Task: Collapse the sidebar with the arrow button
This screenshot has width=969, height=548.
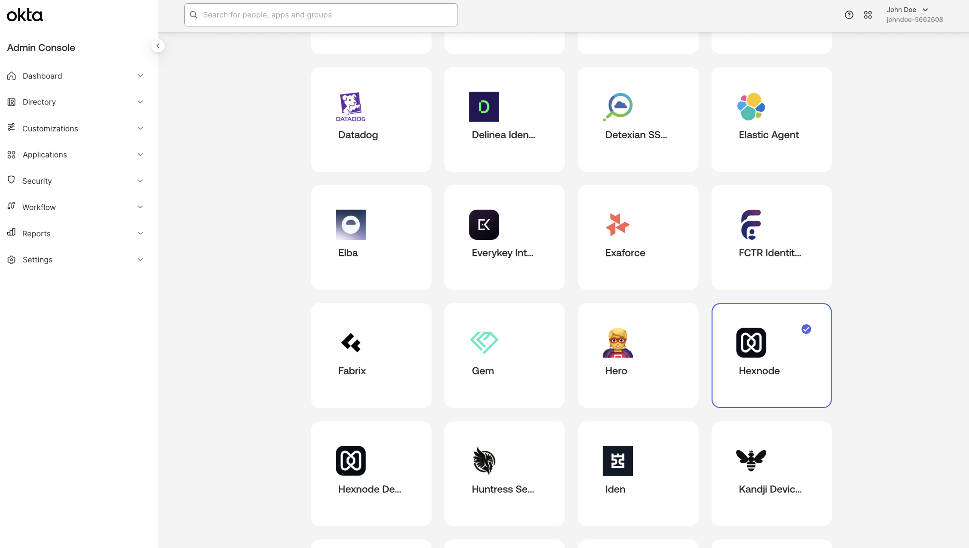Action: coord(158,46)
